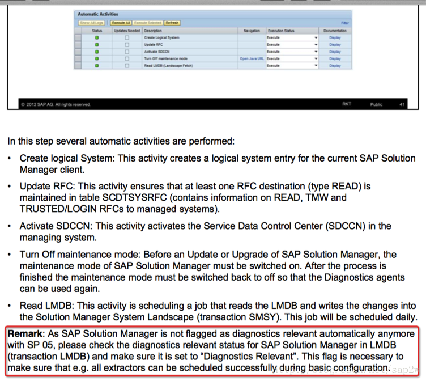Click the green status icon for Create Logical System
The width and height of the screenshot is (426, 381).
point(97,37)
